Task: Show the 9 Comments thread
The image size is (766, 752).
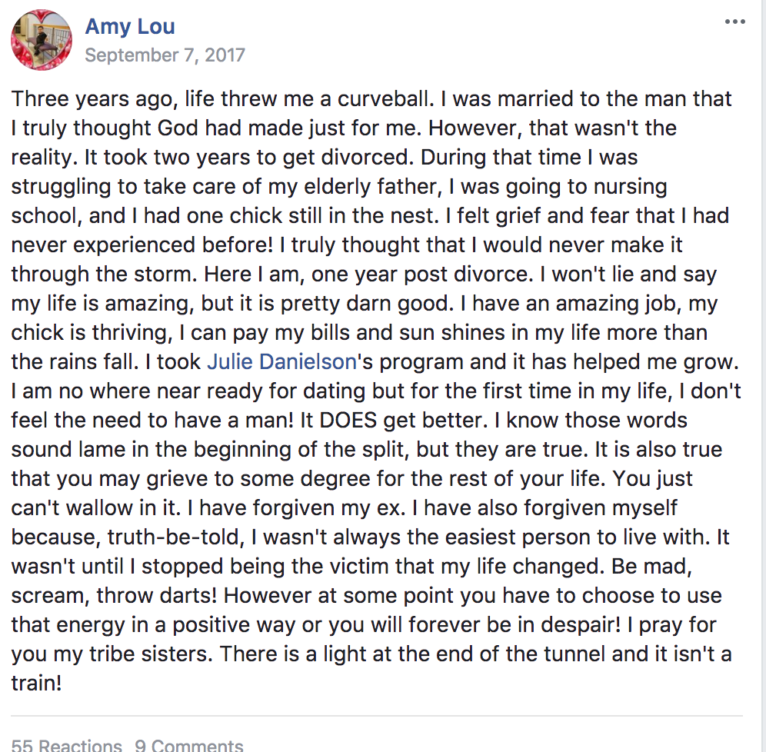Action: [189, 745]
